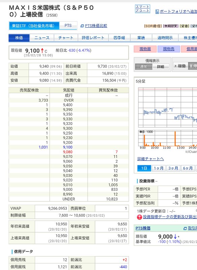The image size is (197, 270).
Task: Toggle 情報表示 to 詳細
Action: [x=161, y=66]
